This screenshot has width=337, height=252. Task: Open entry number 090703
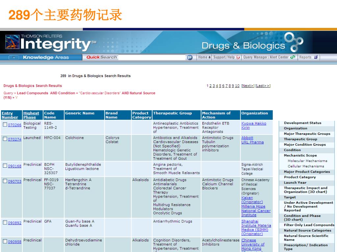click(14, 181)
